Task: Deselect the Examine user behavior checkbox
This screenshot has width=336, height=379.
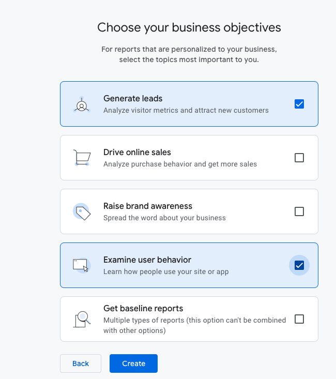Action: tap(299, 265)
